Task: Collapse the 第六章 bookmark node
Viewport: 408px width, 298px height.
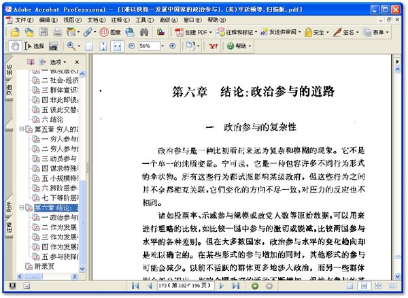Action: (x=22, y=207)
